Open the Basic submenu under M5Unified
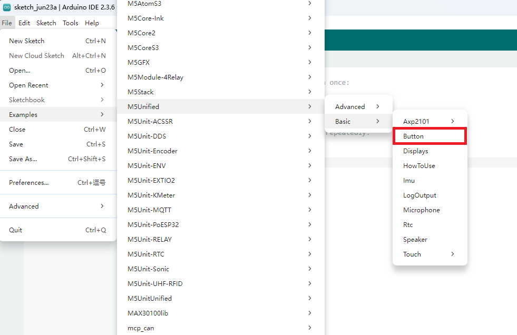This screenshot has width=517, height=335. click(x=358, y=122)
